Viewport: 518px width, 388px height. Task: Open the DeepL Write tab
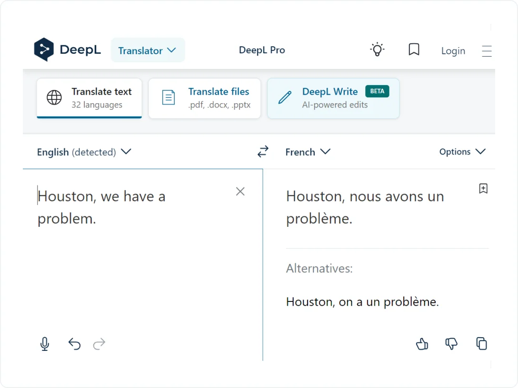point(333,98)
